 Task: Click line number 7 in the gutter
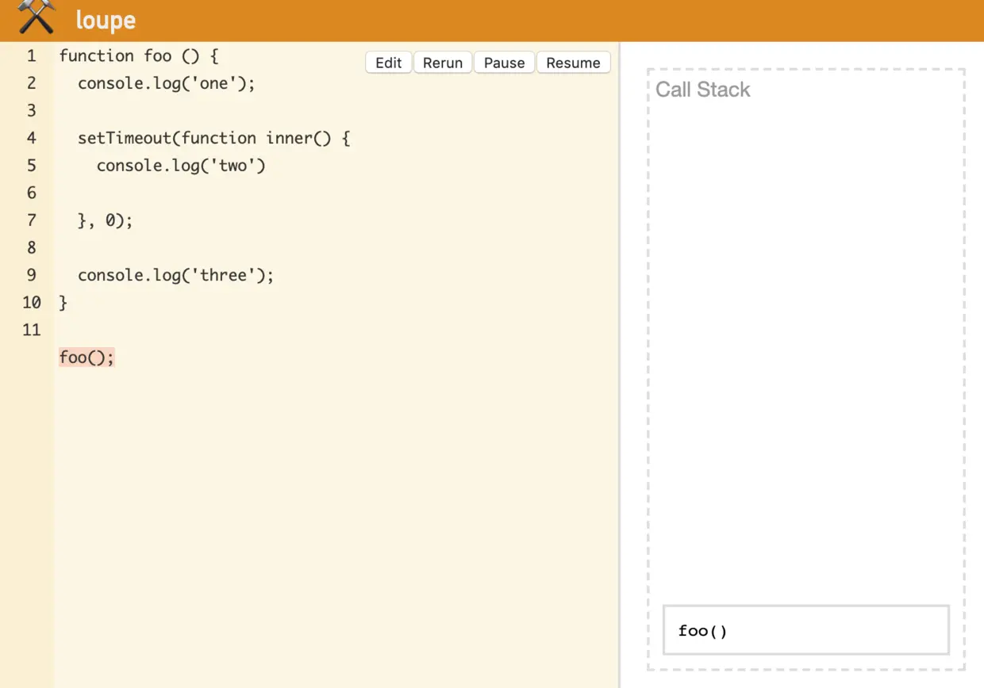click(32, 220)
